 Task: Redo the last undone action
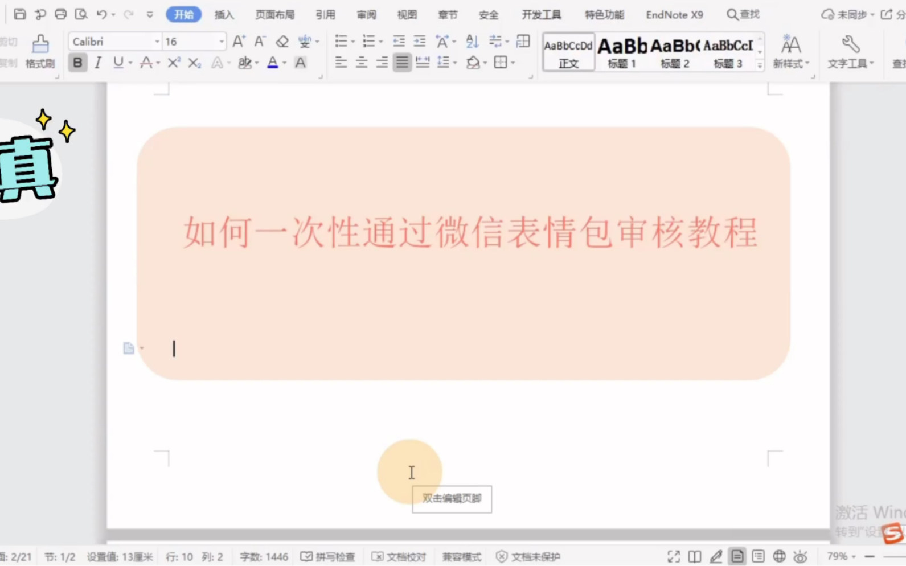pyautogui.click(x=129, y=14)
